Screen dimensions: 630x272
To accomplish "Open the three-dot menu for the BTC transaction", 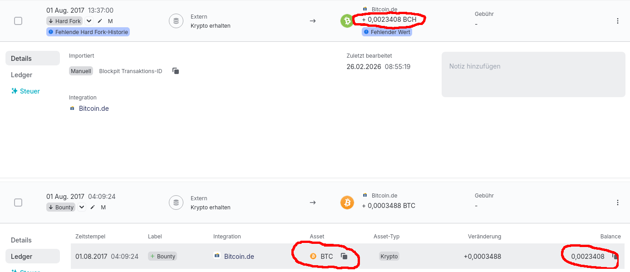I will [617, 203].
